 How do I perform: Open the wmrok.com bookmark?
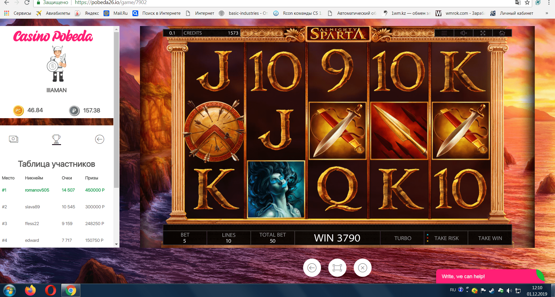click(x=460, y=13)
